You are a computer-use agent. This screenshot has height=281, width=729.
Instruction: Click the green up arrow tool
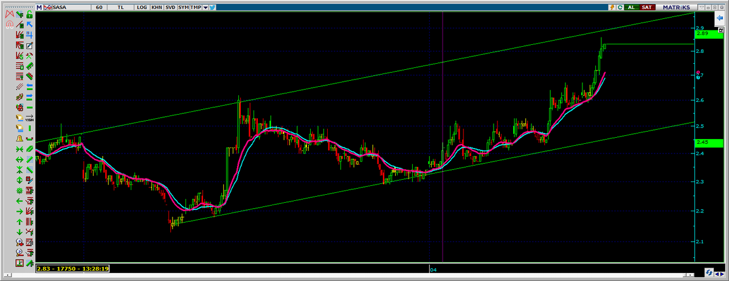pyautogui.click(x=19, y=222)
